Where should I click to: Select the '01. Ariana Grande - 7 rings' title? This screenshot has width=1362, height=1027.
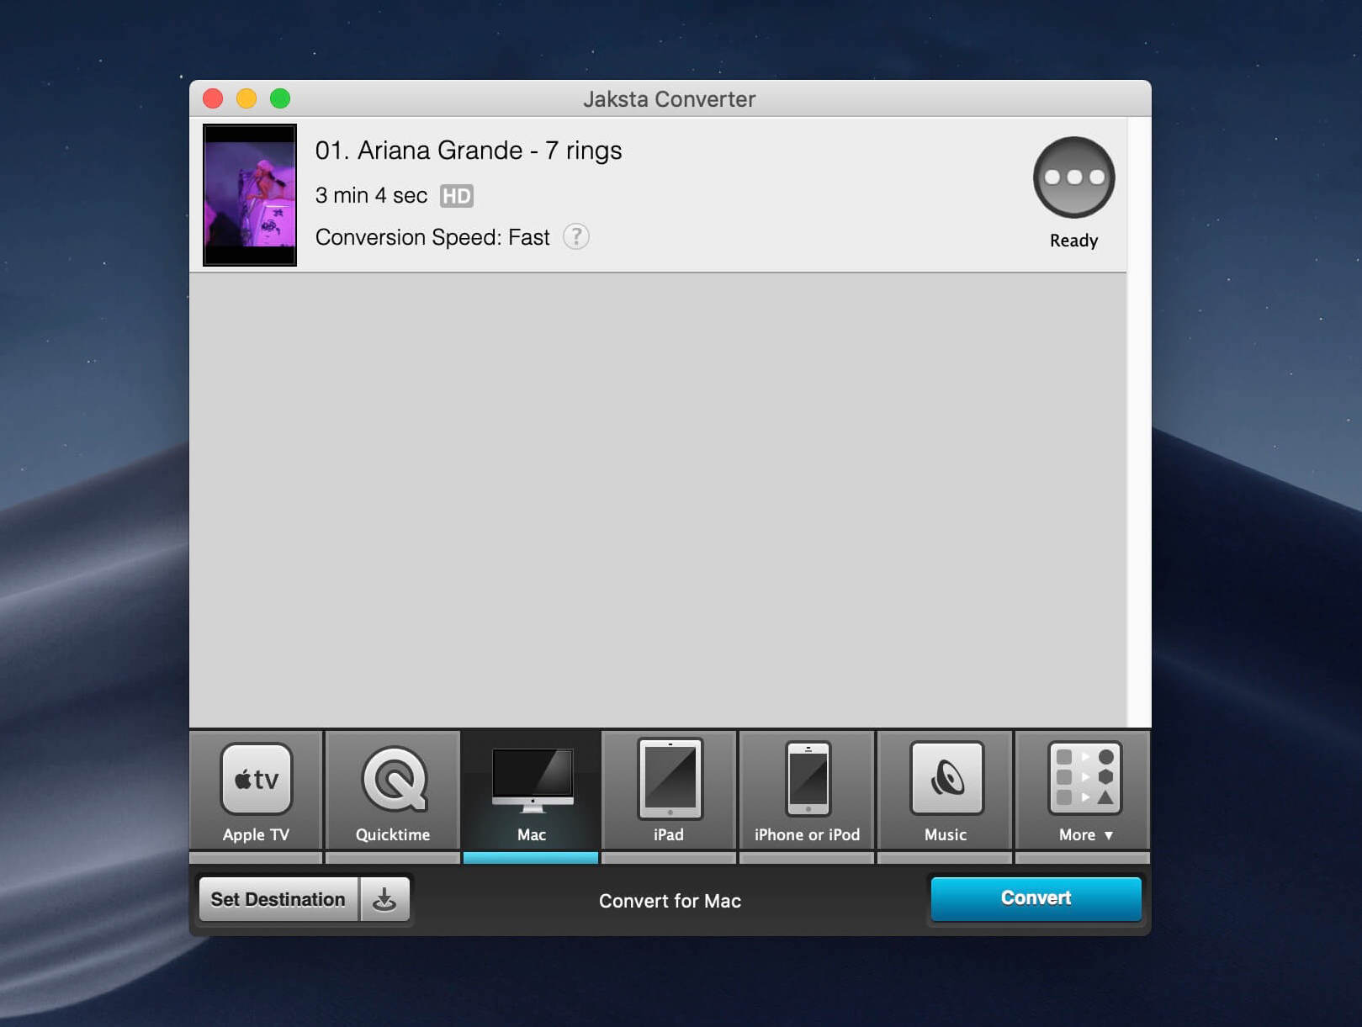pos(469,151)
